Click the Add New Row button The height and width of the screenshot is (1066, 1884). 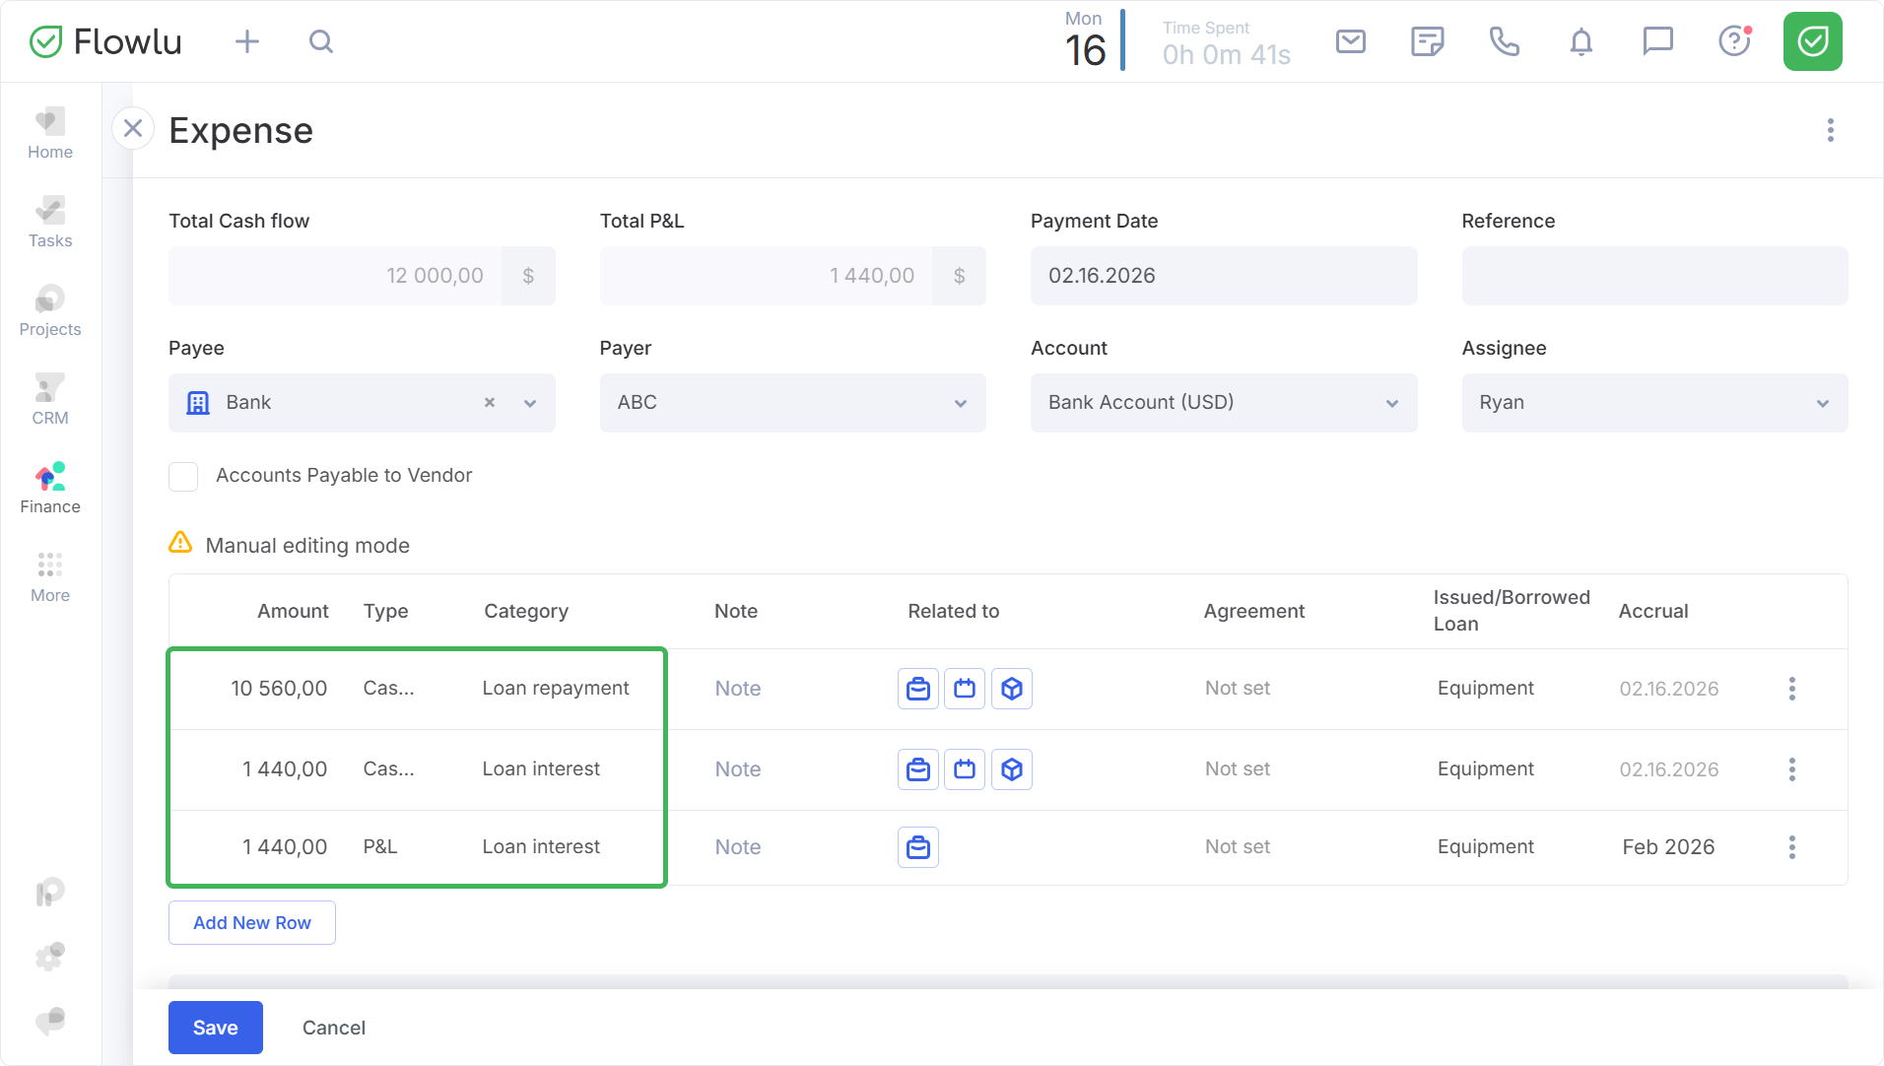click(252, 923)
